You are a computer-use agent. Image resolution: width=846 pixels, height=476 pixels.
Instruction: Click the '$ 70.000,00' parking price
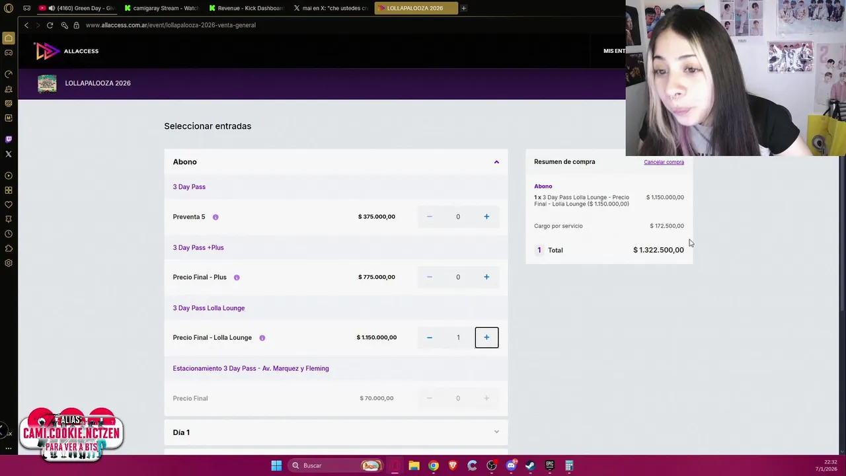pyautogui.click(x=377, y=399)
